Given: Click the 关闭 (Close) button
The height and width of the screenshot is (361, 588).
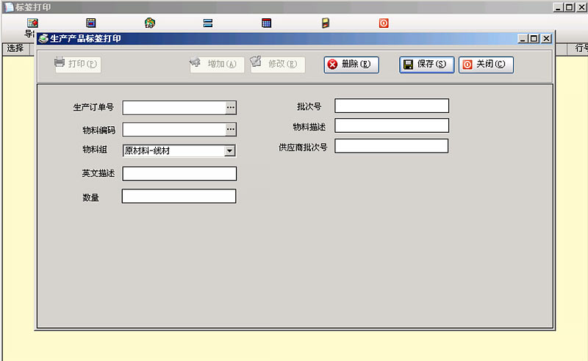Looking at the screenshot, I should [486, 65].
